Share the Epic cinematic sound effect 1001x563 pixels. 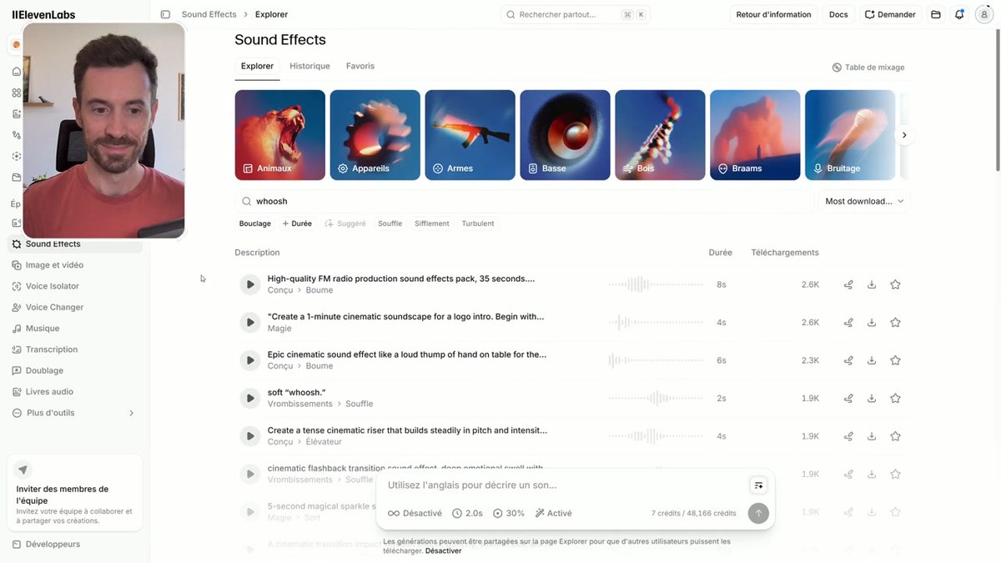click(848, 360)
